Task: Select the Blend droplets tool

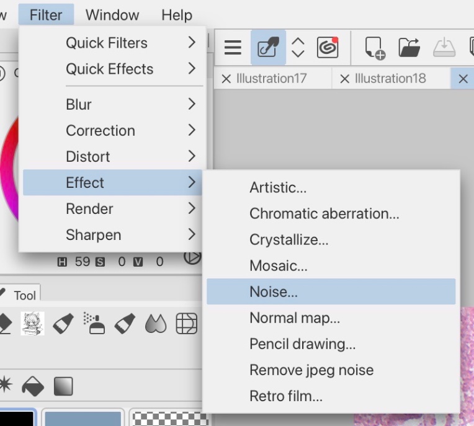Action: pos(156,323)
